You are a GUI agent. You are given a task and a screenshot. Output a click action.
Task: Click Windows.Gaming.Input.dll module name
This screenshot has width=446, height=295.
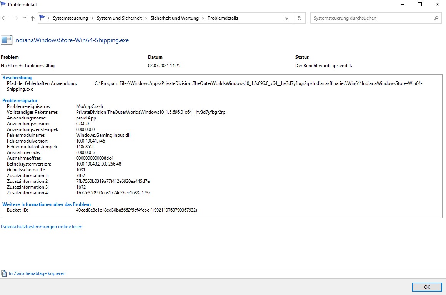[x=103, y=135]
